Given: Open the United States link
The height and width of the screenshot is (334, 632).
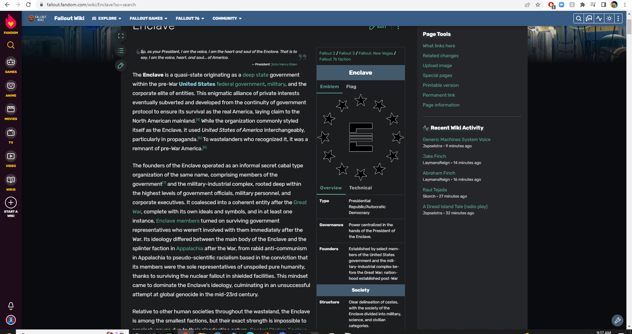Looking at the screenshot, I should 197,84.
